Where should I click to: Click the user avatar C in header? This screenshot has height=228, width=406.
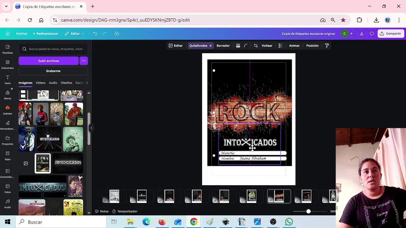(x=344, y=34)
